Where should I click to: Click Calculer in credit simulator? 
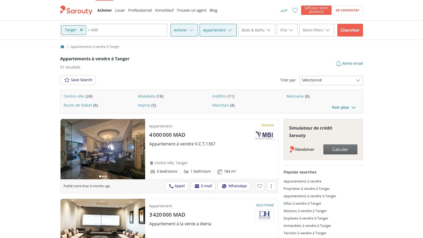pyautogui.click(x=340, y=149)
